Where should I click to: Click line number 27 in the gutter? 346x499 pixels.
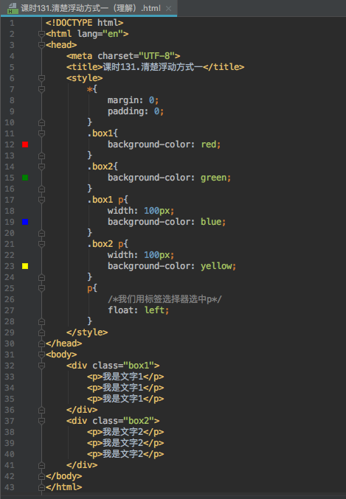[x=10, y=310]
